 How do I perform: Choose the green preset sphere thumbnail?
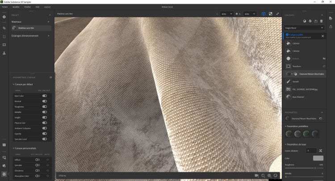(306, 134)
